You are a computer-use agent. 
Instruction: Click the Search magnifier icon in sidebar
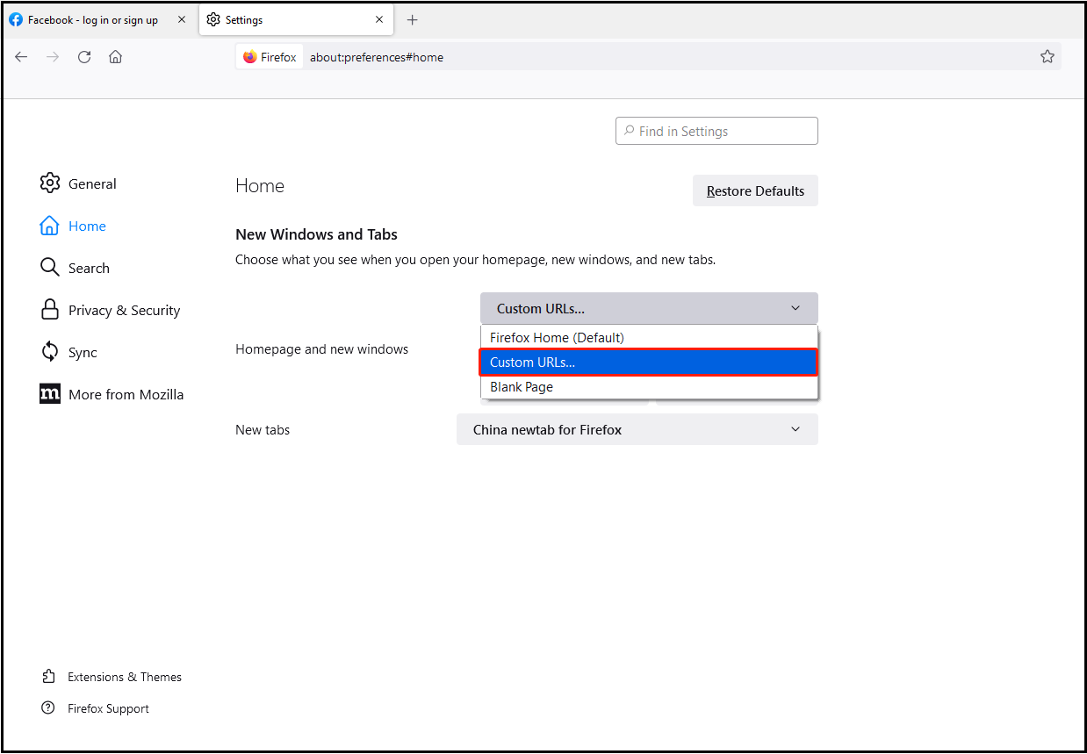point(50,267)
